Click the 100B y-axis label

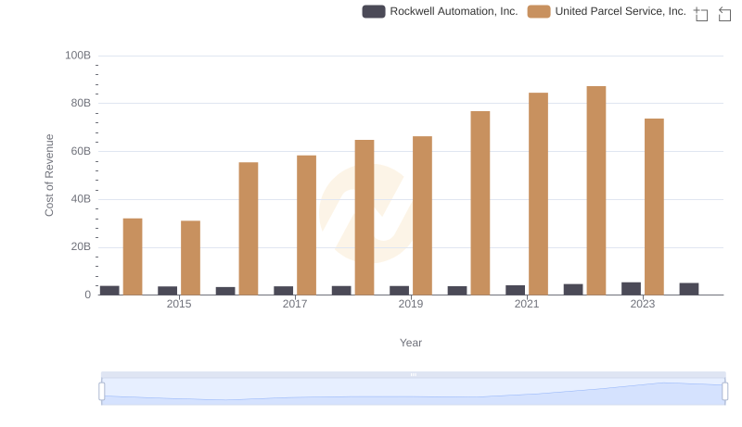click(78, 56)
